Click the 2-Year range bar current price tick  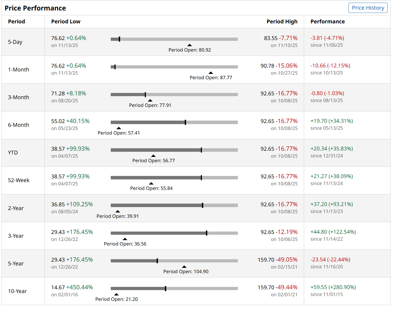(202, 205)
